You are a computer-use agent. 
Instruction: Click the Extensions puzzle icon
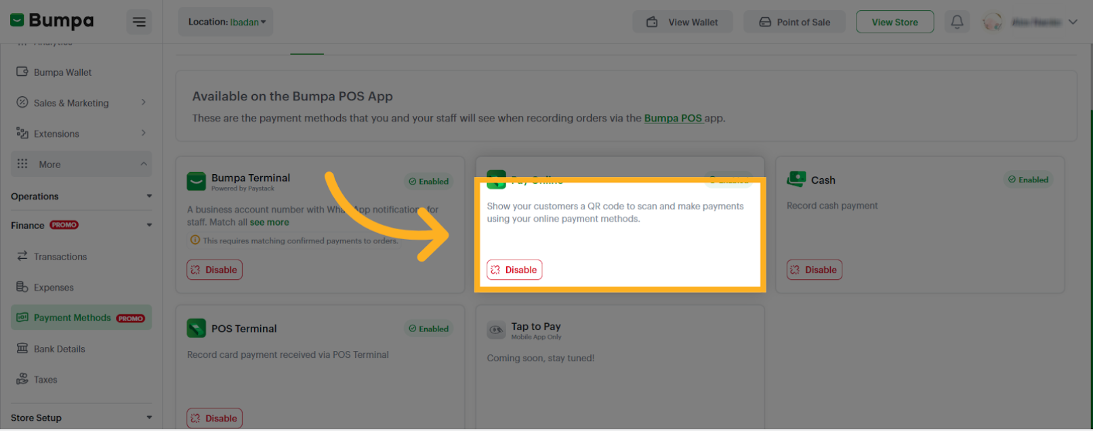coord(22,133)
